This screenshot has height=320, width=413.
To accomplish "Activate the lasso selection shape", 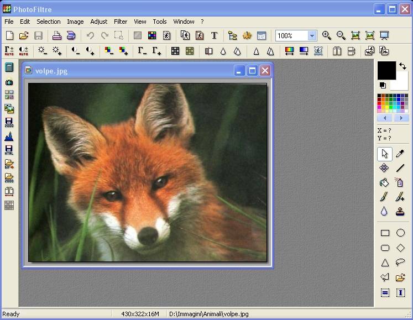I will pyautogui.click(x=400, y=263).
